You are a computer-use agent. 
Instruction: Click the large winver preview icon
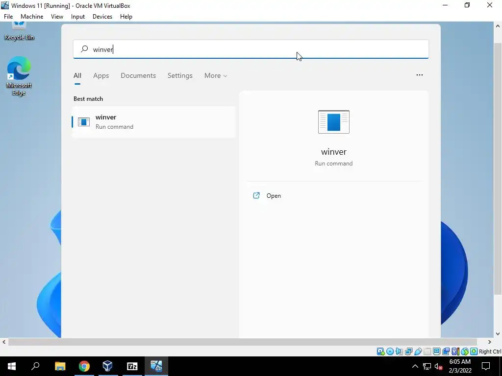(x=333, y=122)
